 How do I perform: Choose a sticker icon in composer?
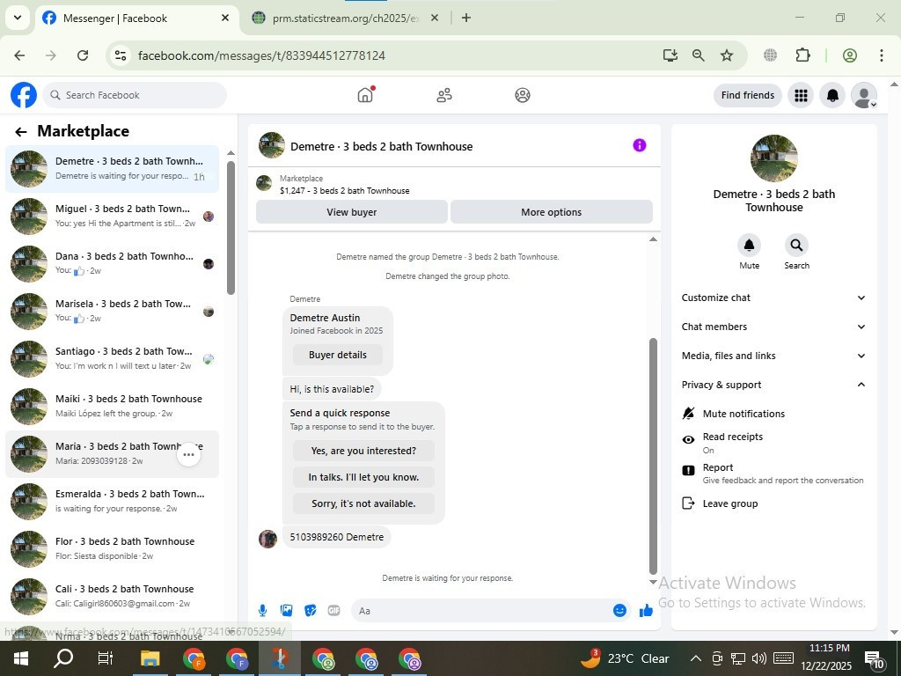click(x=311, y=611)
